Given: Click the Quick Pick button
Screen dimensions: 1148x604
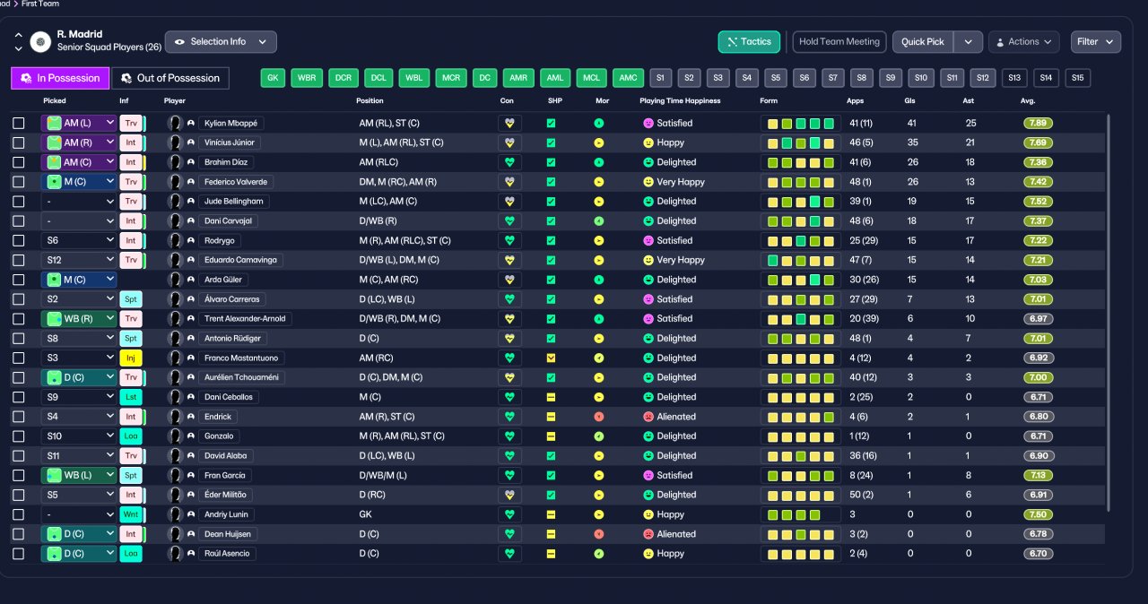Looking at the screenshot, I should [923, 42].
